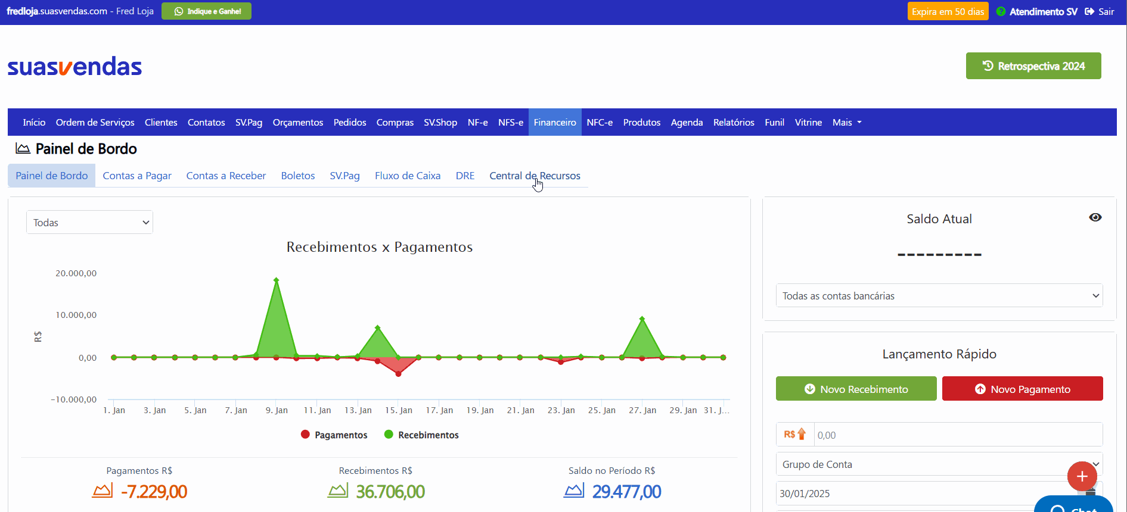Viewport: 1127px width, 512px height.
Task: Open the Todas as contas bancárias dropdown
Action: click(x=939, y=295)
